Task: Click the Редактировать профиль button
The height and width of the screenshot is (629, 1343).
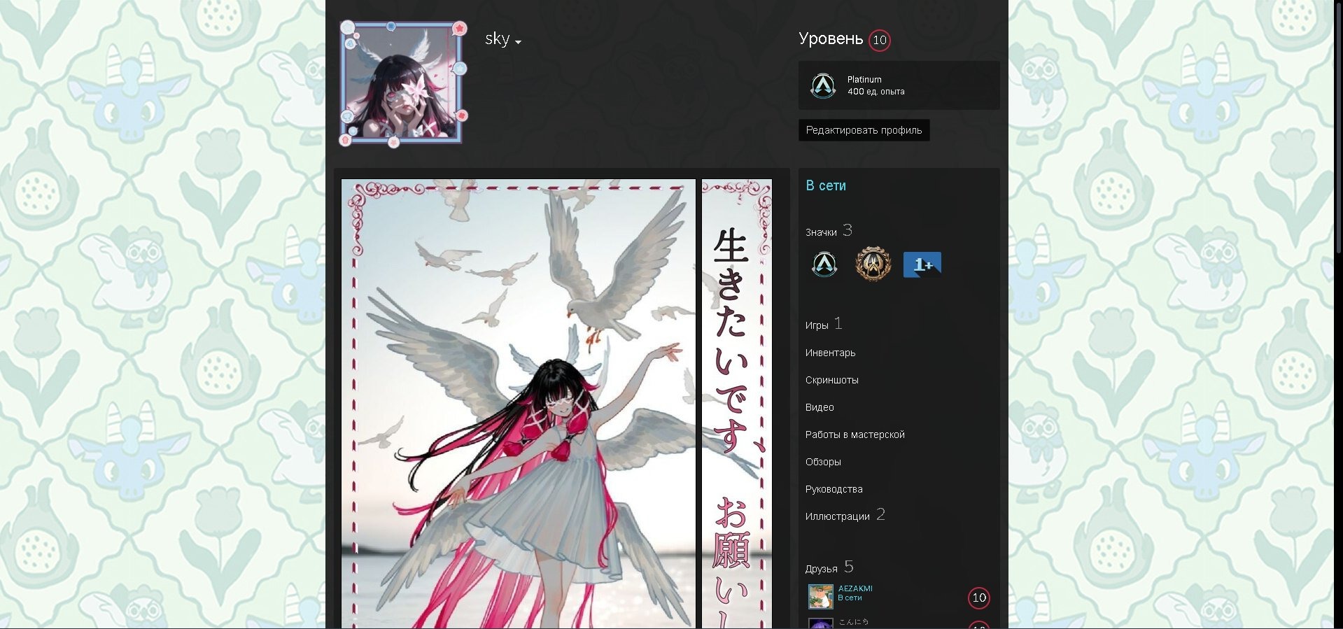Action: [864, 130]
